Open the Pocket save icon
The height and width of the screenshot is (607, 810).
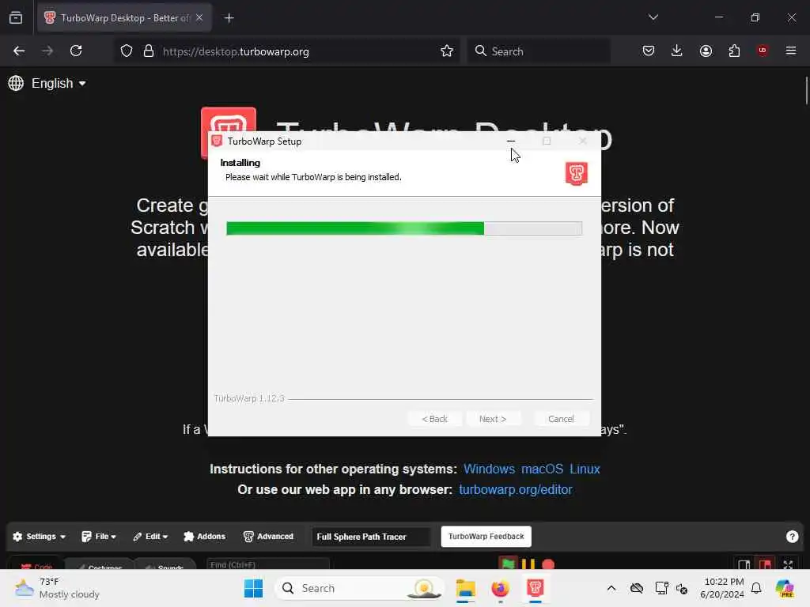(649, 51)
